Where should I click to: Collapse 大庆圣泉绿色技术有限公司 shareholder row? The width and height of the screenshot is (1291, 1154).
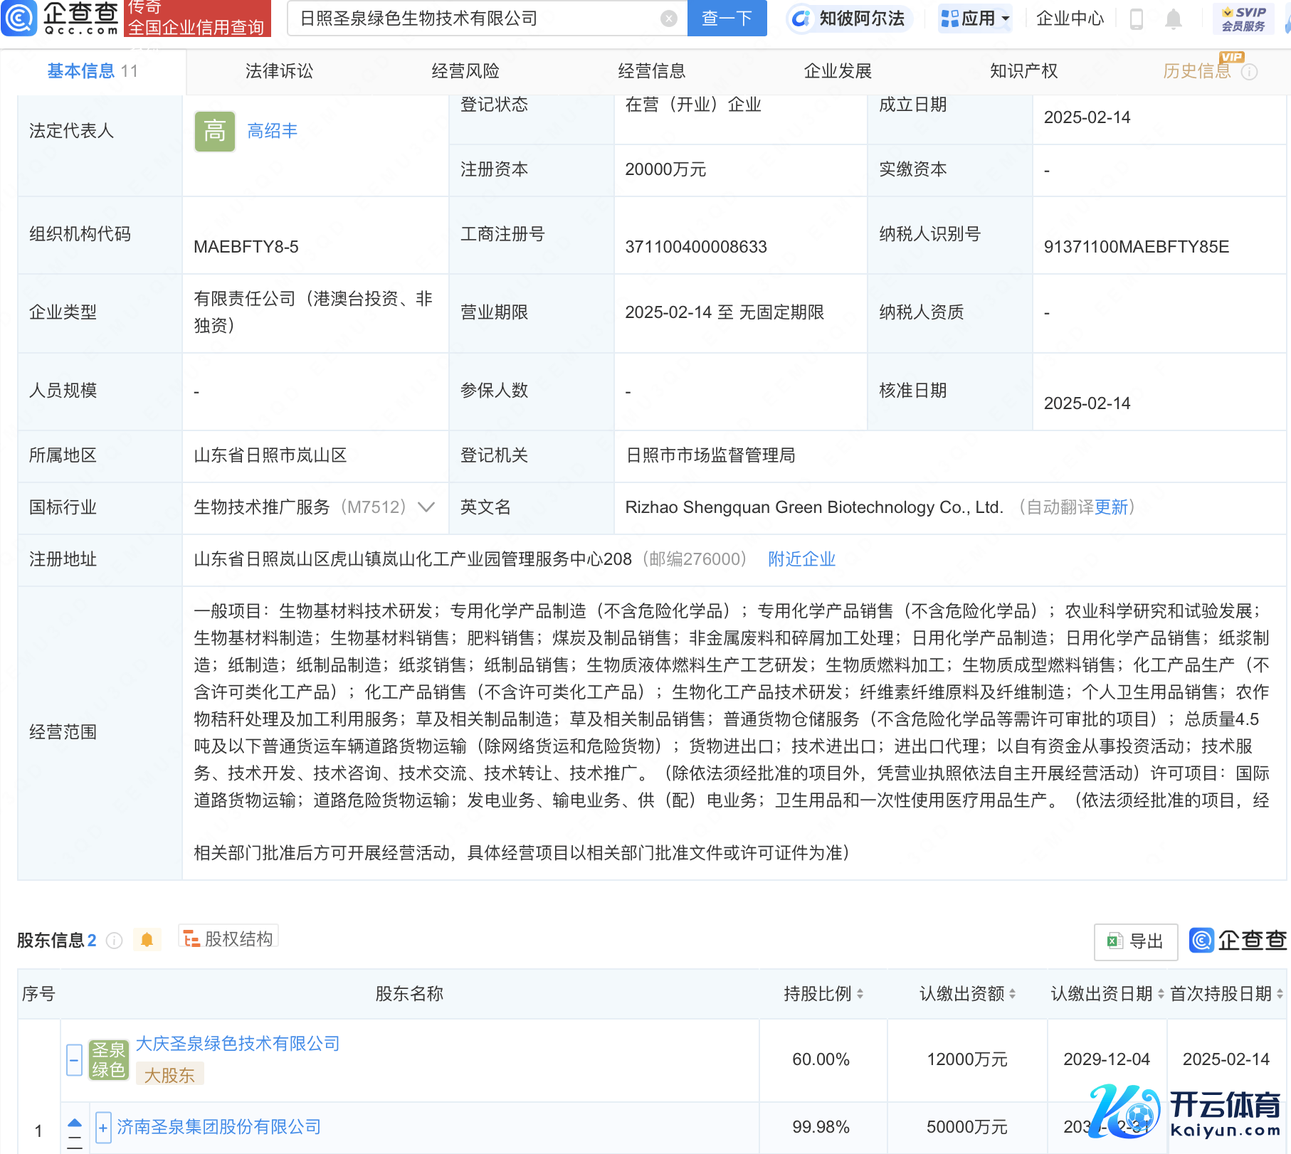[x=74, y=1060]
